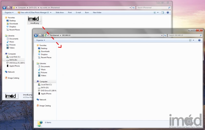The width and height of the screenshot is (205, 130).
Task: Click the New folder button
Action: (x=97, y=12)
